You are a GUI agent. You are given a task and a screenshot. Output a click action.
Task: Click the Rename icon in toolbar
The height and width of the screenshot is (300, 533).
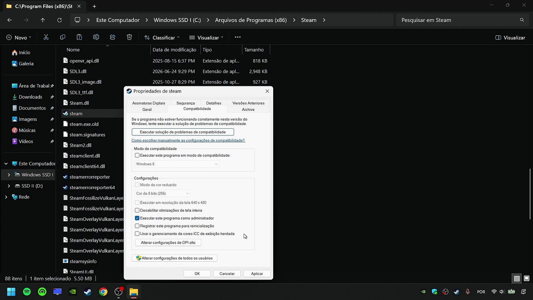pyautogui.click(x=96, y=37)
